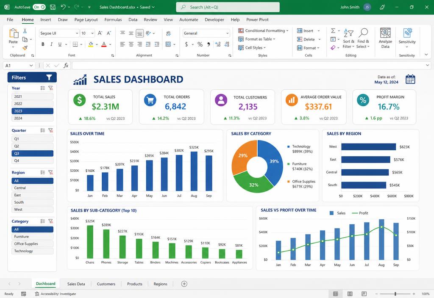Enable multi-select on Quarter slicer
434x298 pixels.
point(43,130)
